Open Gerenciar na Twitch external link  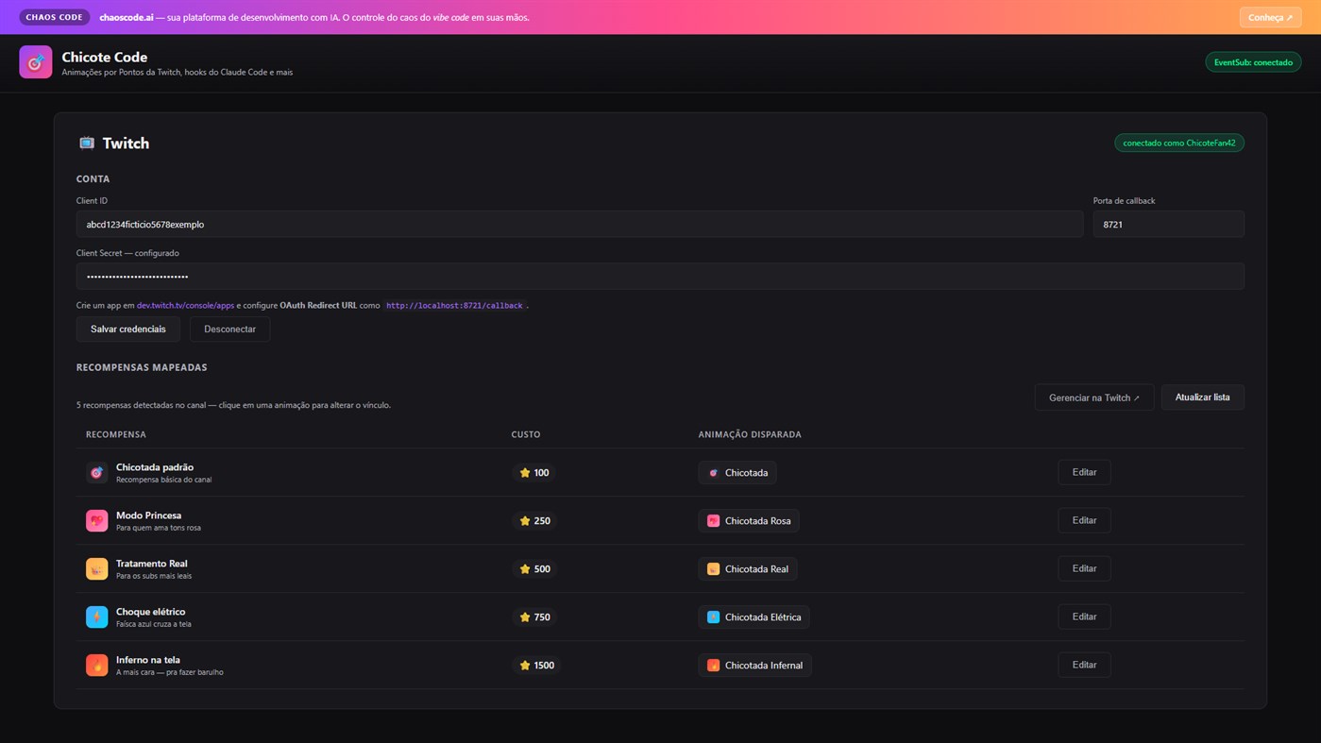[x=1093, y=397]
